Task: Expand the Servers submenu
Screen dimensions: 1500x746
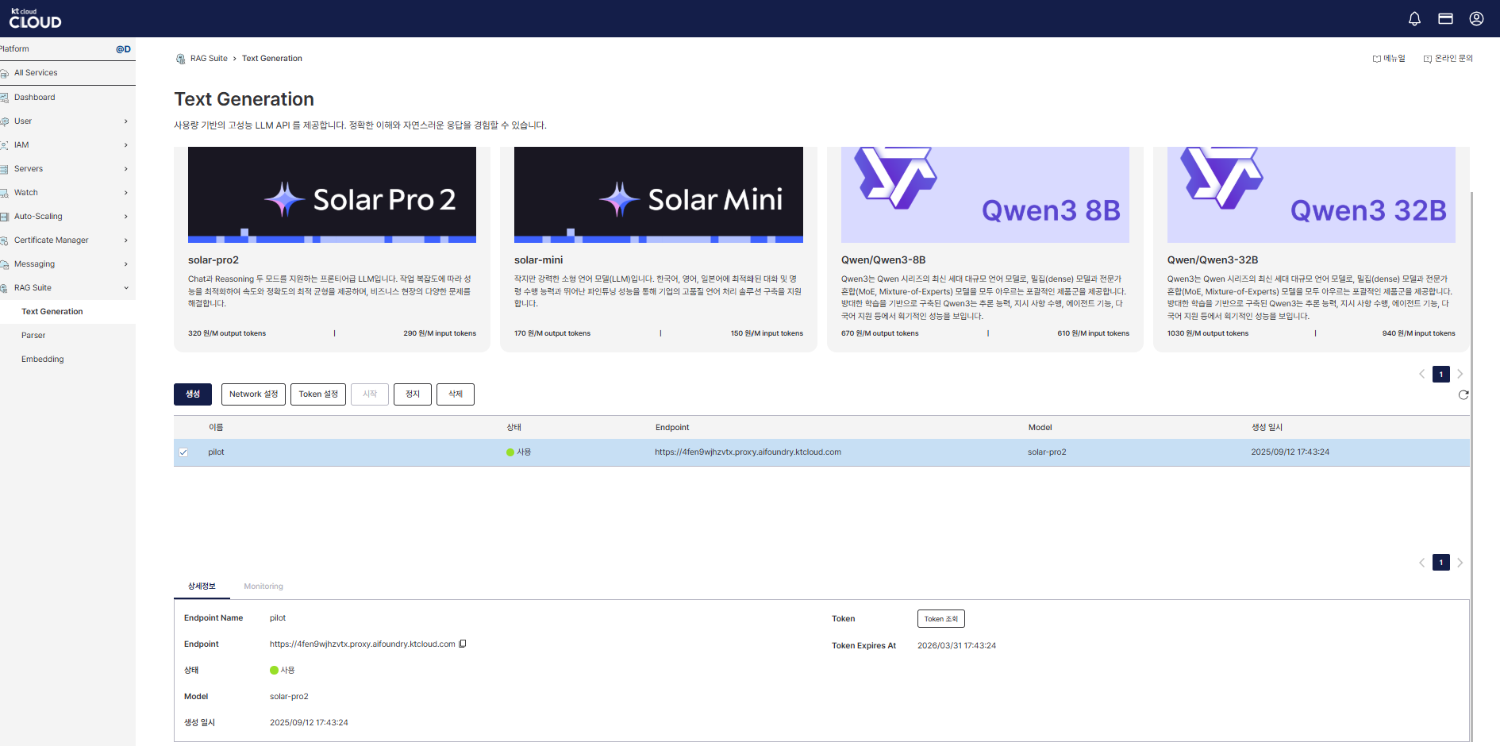Action: (126, 168)
